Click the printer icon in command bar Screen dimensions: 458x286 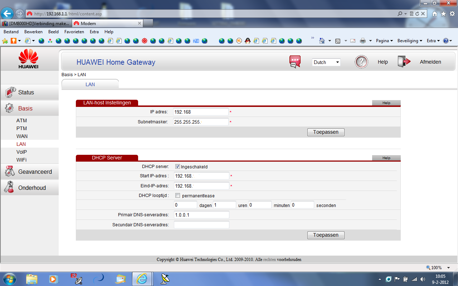pos(363,41)
